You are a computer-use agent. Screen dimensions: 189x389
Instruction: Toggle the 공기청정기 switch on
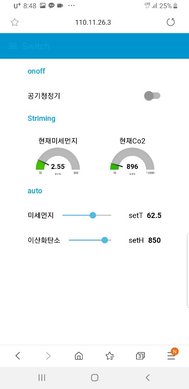coord(152,96)
